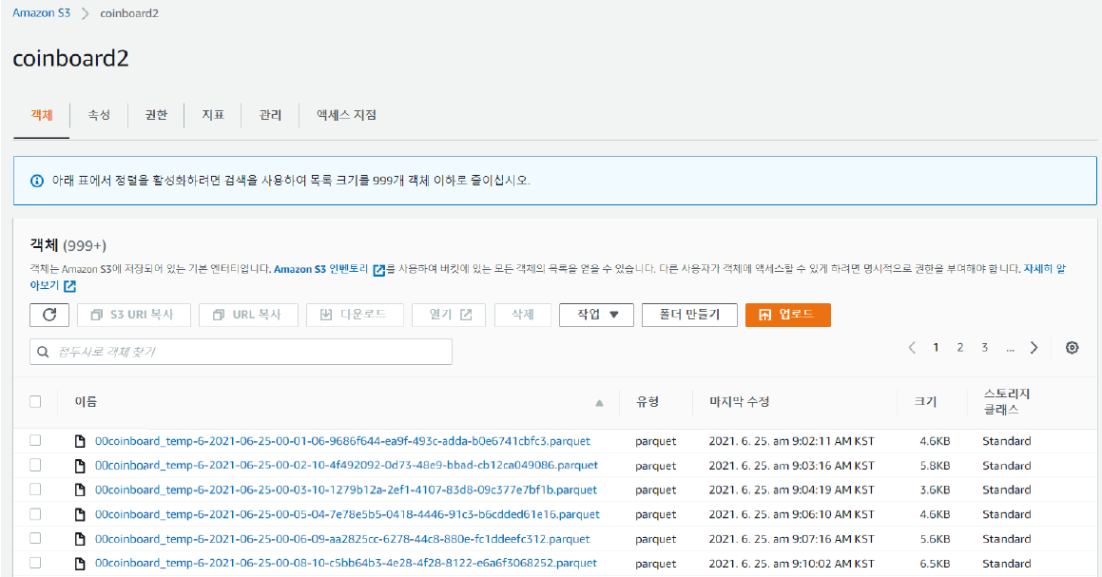Click the 폴더 만들기 button
Viewport: 1102px width, 577px height.
pyautogui.click(x=689, y=315)
